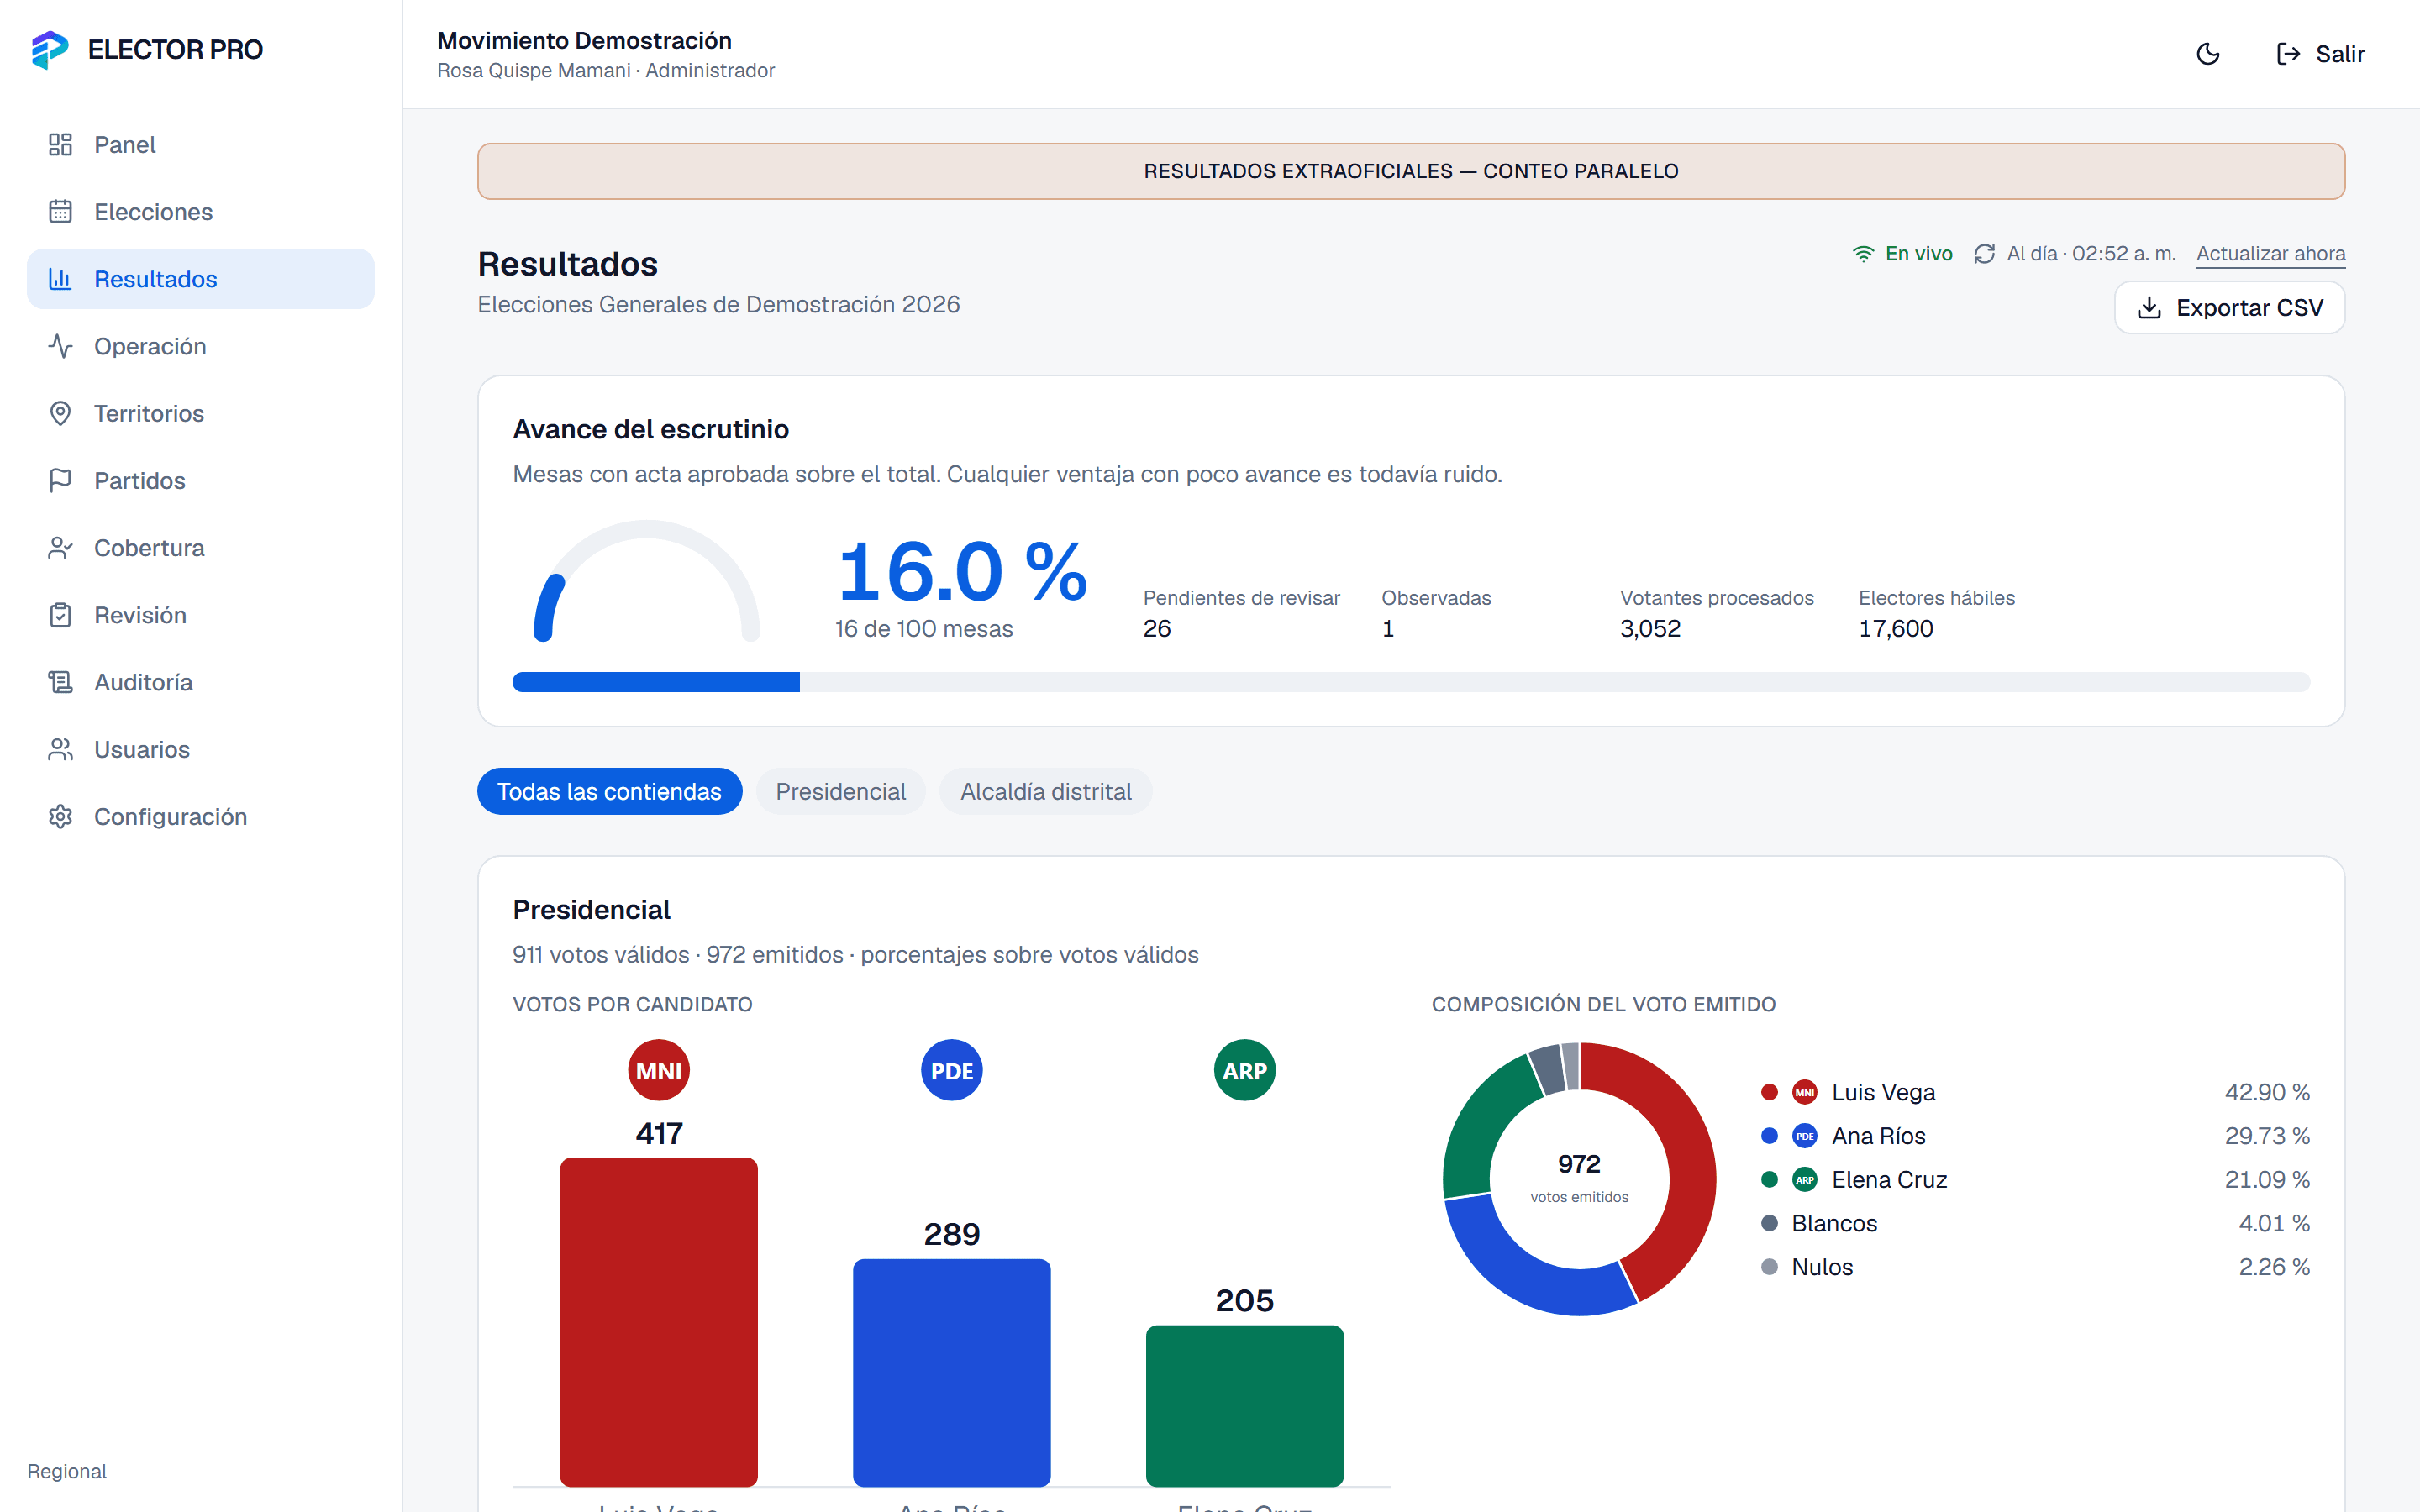Click the green dot beside Elena Cruz
Image resolution: width=2420 pixels, height=1512 pixels.
coord(1769,1180)
